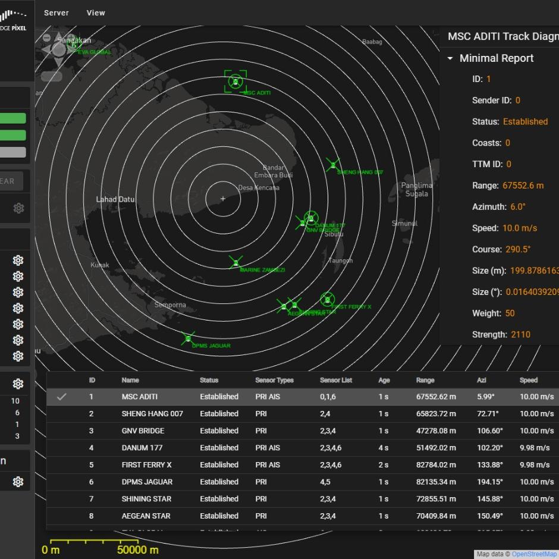Click the Strength 2110 report value
Viewport: 559px width, 559px height.
520,334
